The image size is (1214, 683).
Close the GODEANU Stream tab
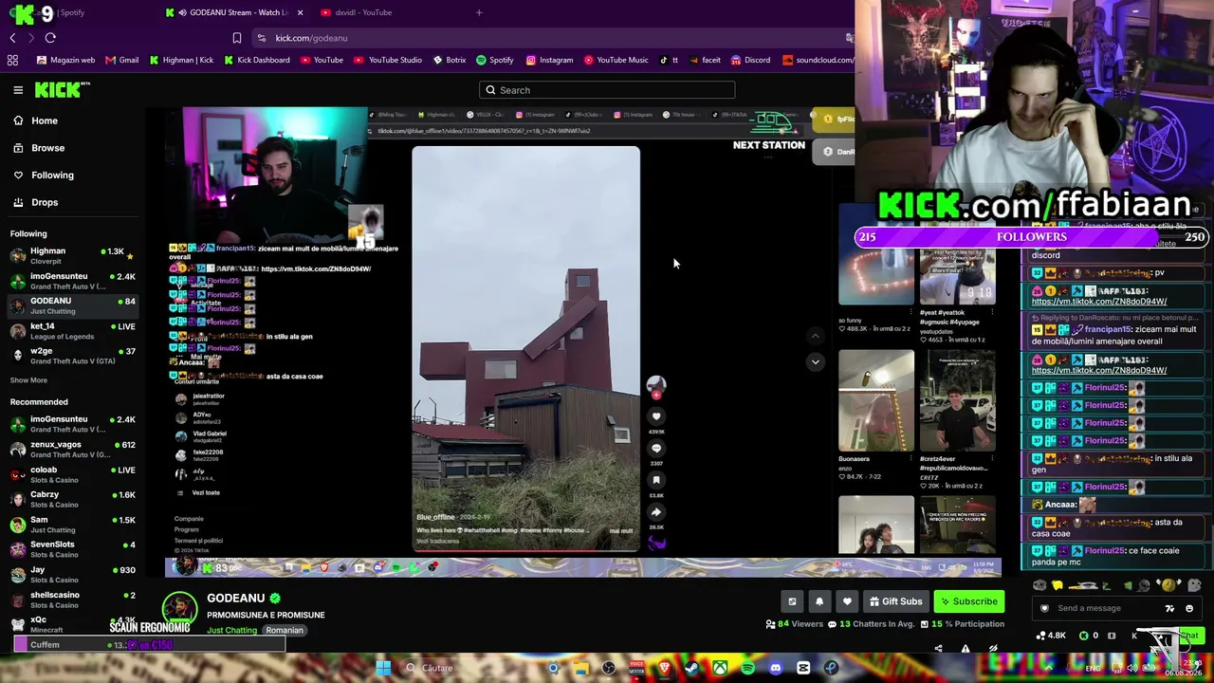(301, 12)
